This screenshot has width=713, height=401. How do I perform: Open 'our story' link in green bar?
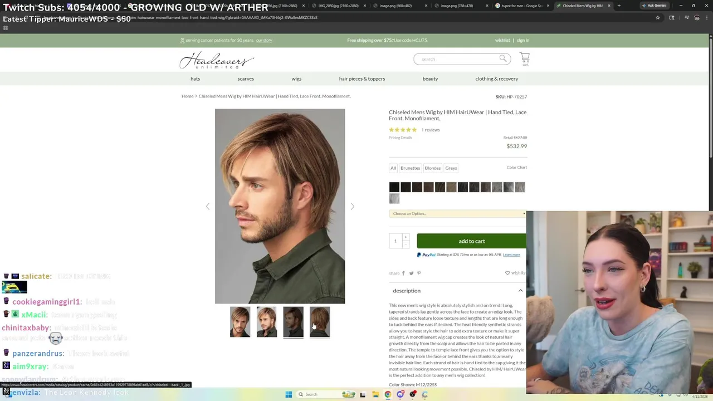[264, 40]
